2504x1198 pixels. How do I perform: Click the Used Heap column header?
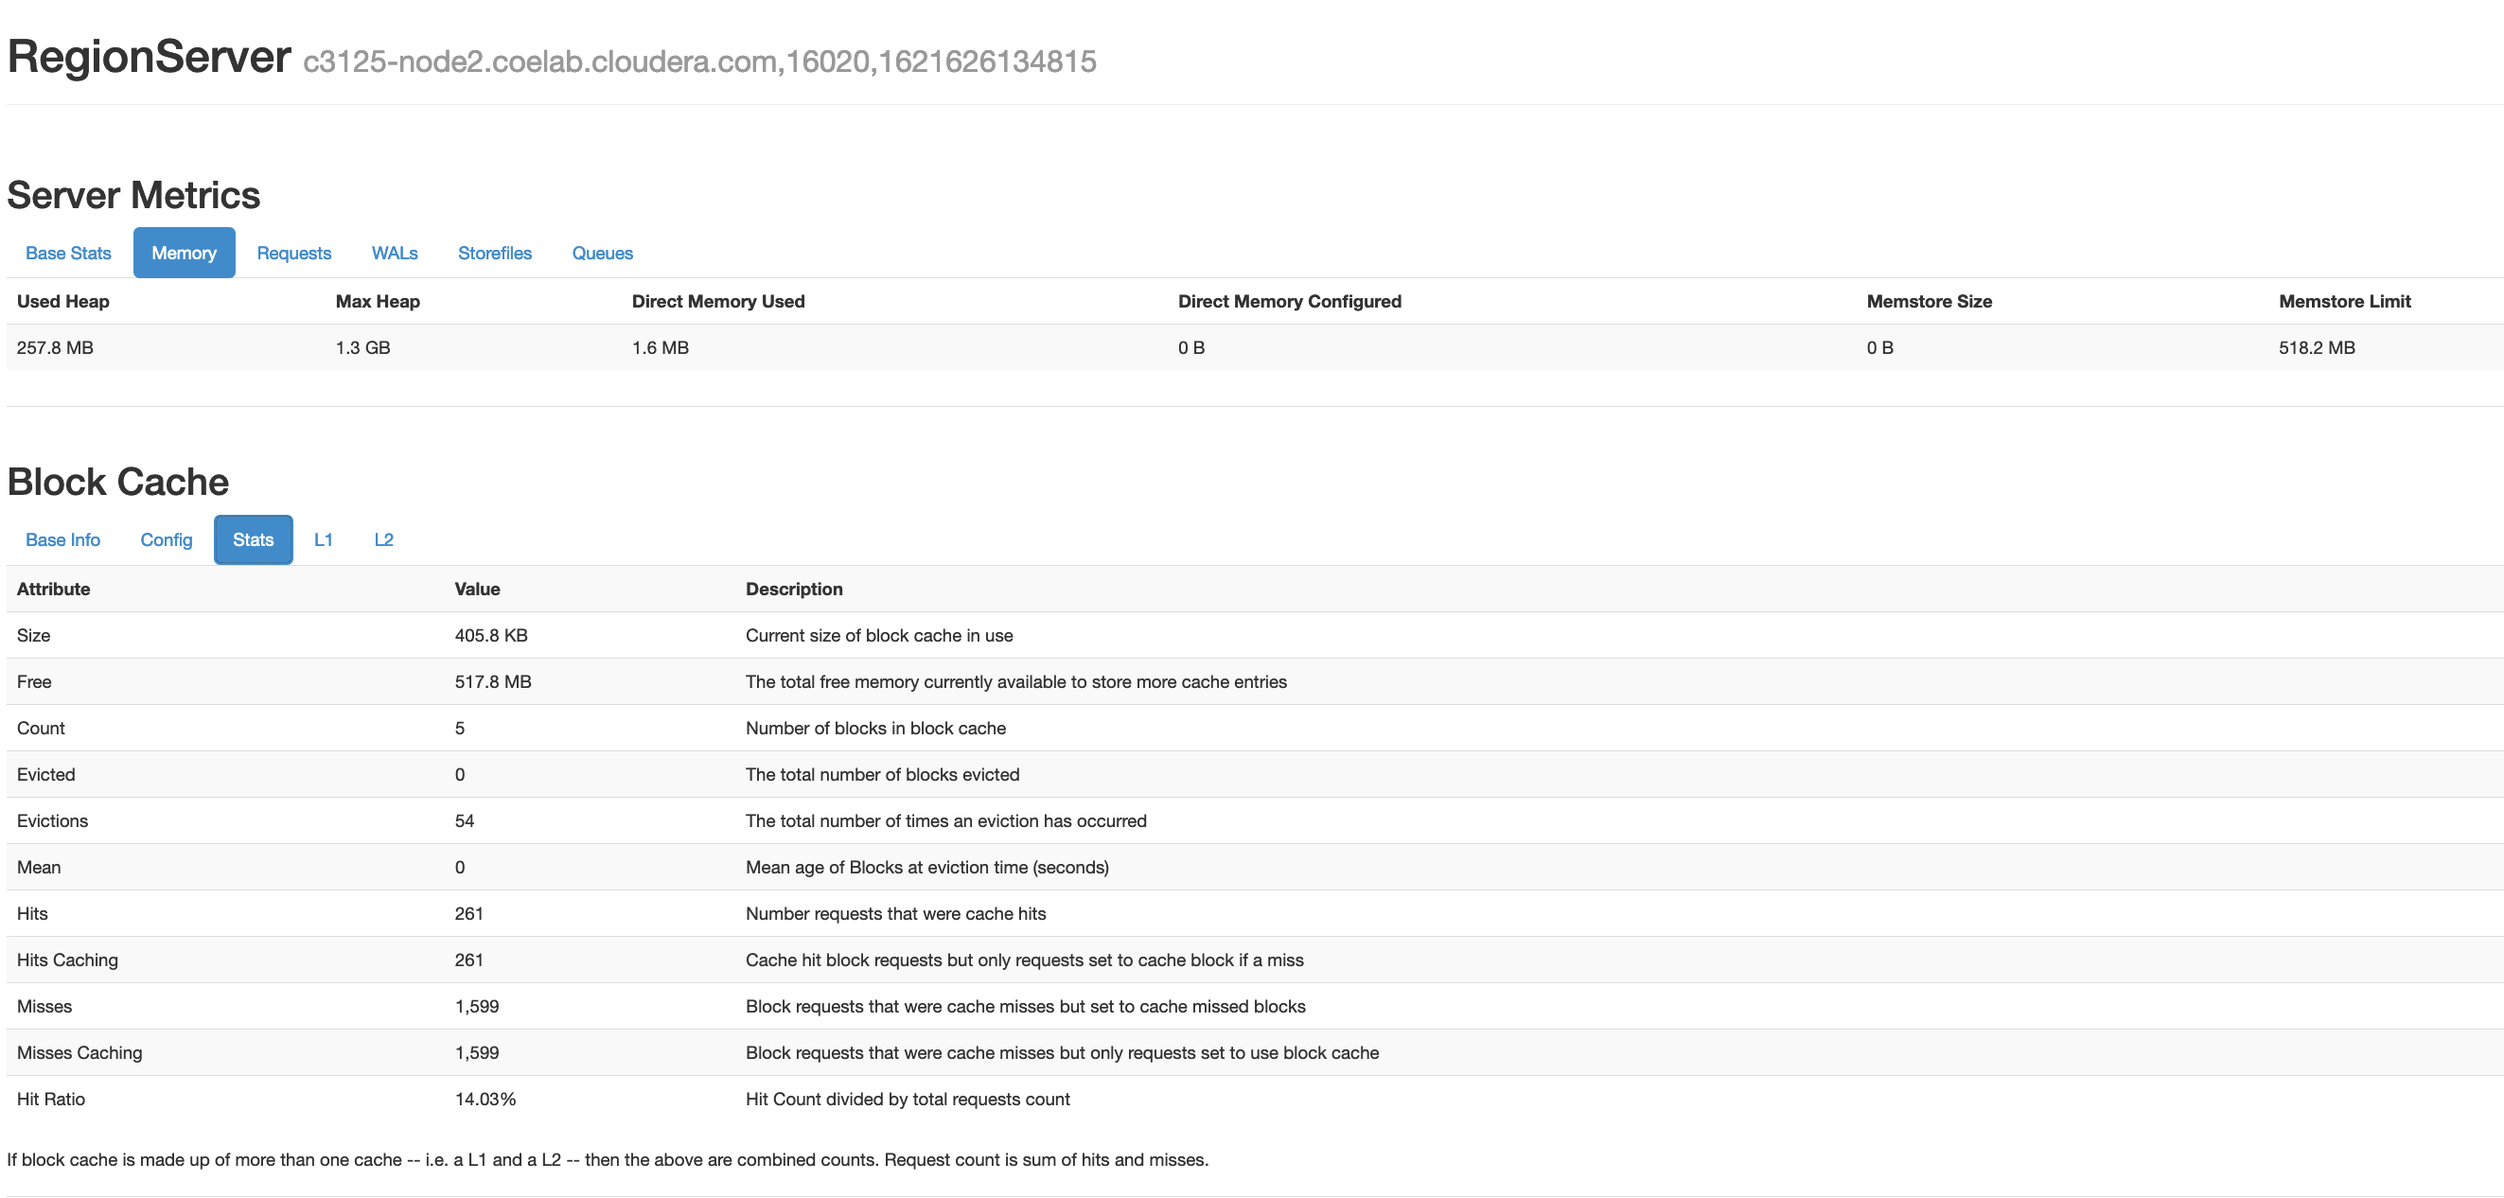(62, 301)
